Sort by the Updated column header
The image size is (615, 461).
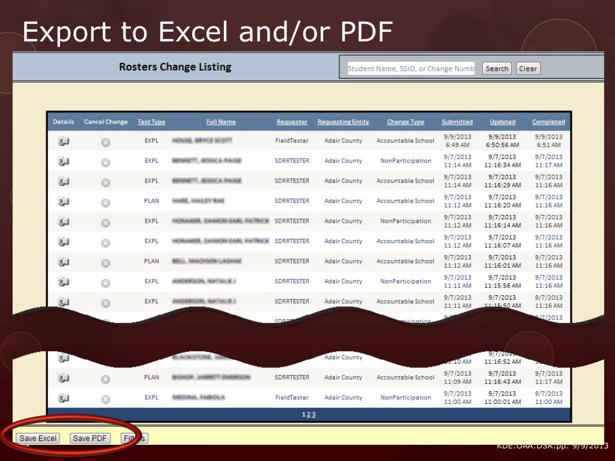click(503, 122)
